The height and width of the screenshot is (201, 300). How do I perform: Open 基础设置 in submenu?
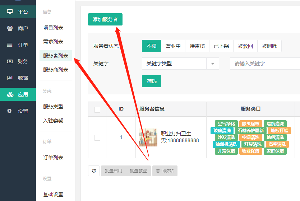53,195
